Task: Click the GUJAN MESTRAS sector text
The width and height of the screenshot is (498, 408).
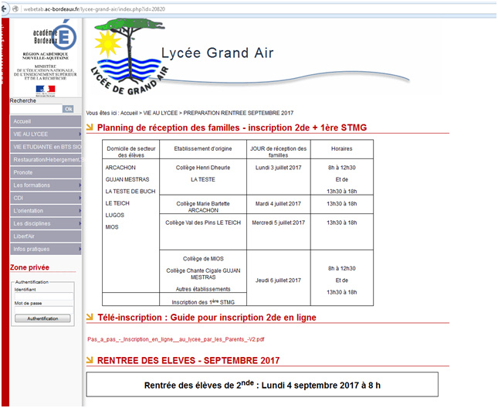Action: 127,179
